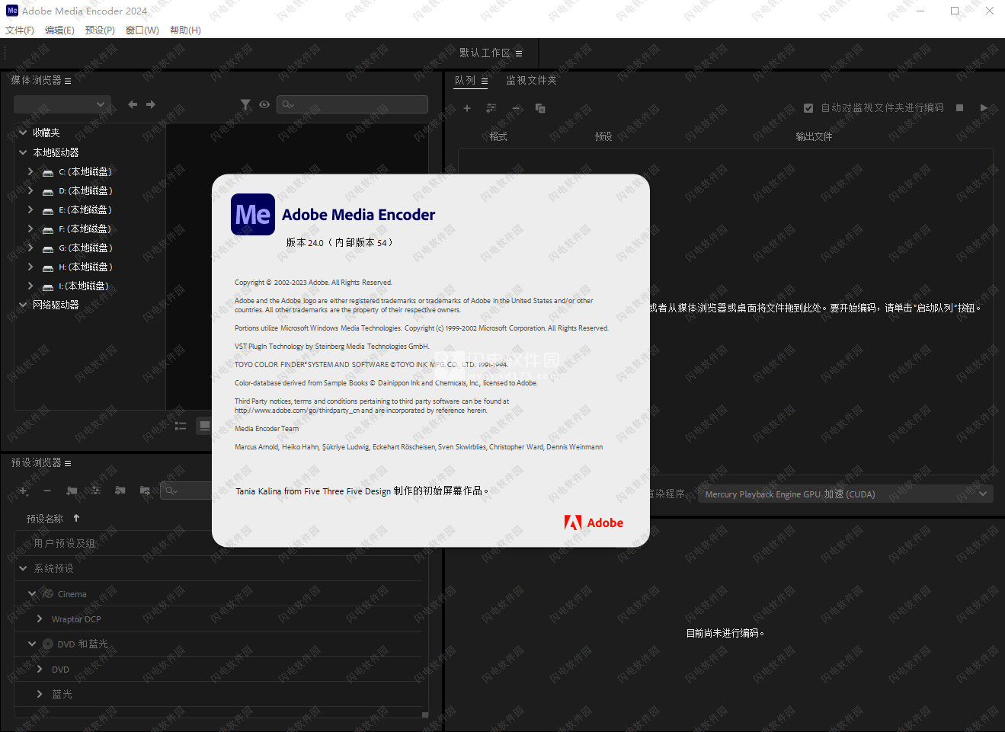Sort presets by 预设名称 arrow

click(x=76, y=518)
